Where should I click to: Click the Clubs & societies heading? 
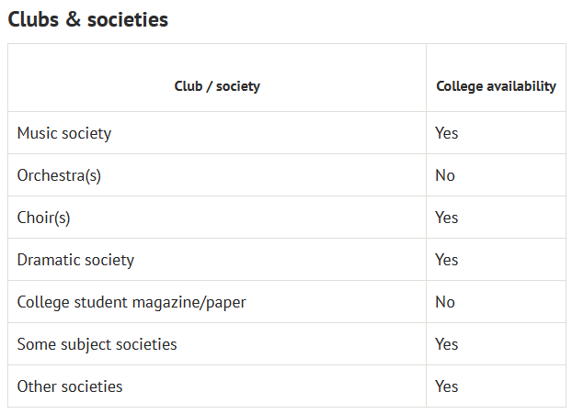[88, 19]
